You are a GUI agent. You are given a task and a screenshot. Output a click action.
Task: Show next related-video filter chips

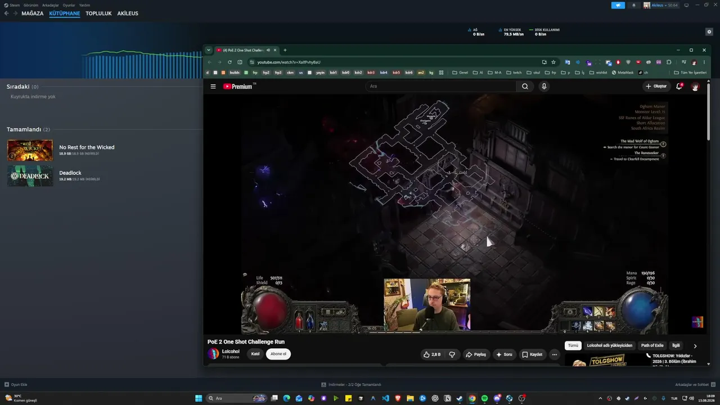695,346
